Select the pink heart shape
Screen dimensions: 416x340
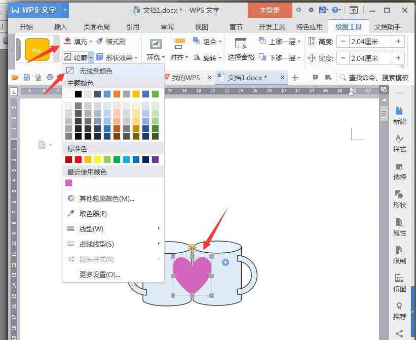[192, 275]
